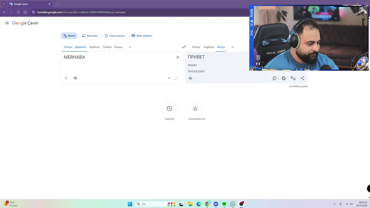
Task: Open the EA app from the taskbar
Action: pos(216,204)
